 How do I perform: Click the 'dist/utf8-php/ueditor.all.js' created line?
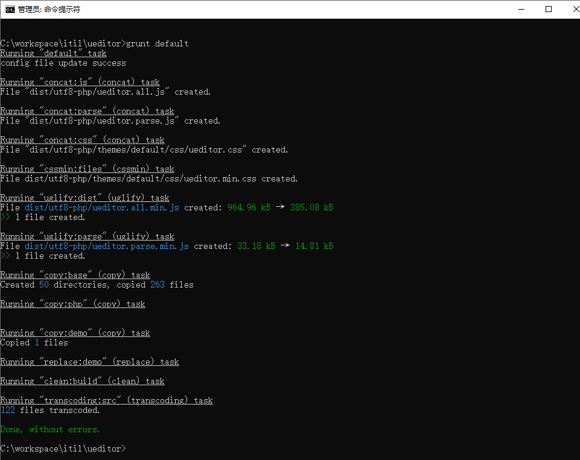click(106, 92)
